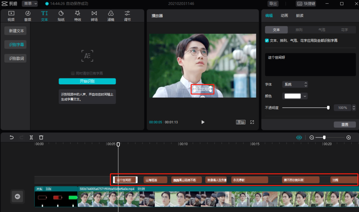The image size is (359, 212).
Task: Select the 文本 sub-tab
Action: coord(276,30)
